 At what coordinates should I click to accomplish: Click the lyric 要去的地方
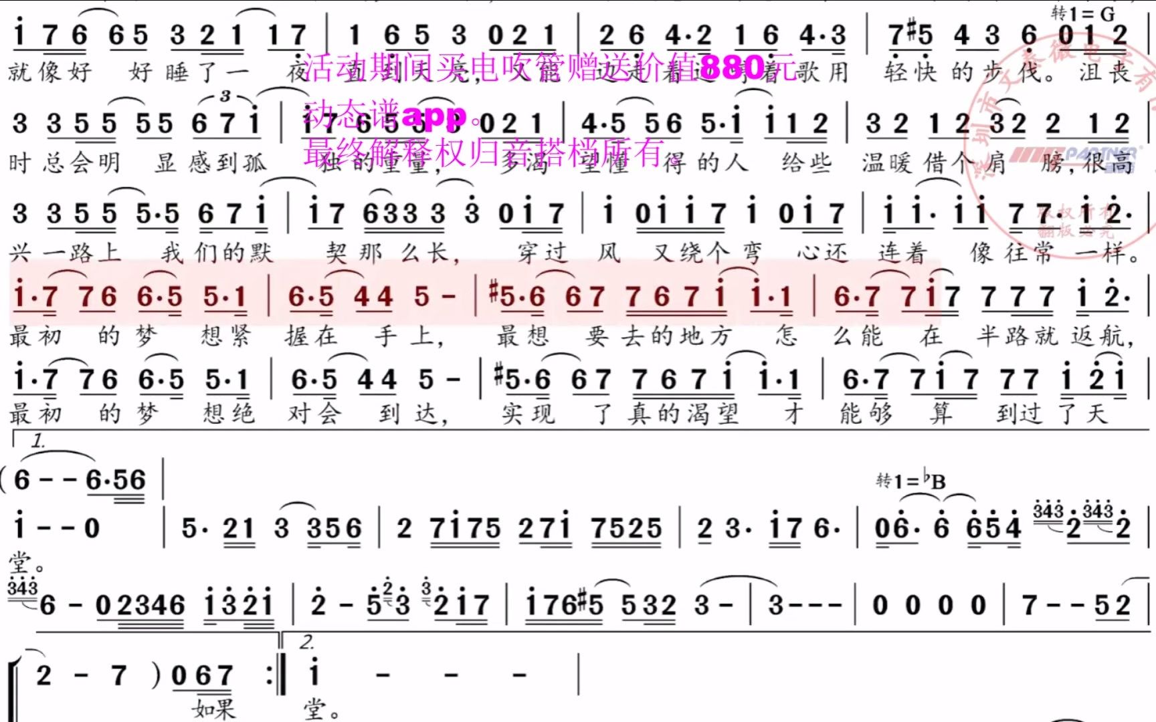[x=658, y=336]
